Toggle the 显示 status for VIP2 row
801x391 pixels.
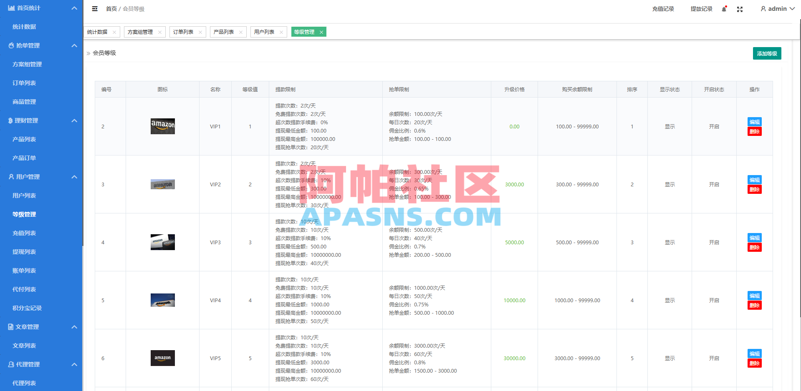click(670, 184)
